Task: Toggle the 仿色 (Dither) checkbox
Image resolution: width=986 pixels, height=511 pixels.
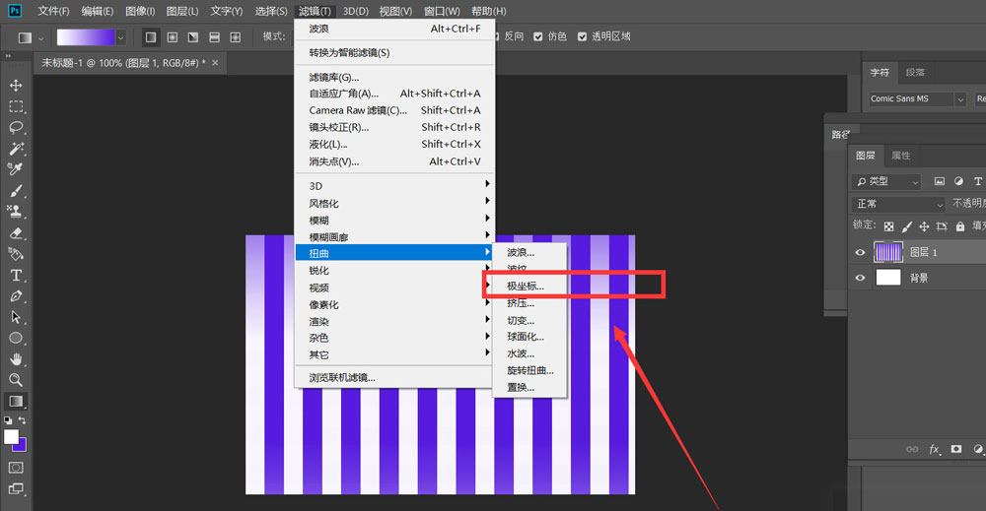Action: click(538, 36)
